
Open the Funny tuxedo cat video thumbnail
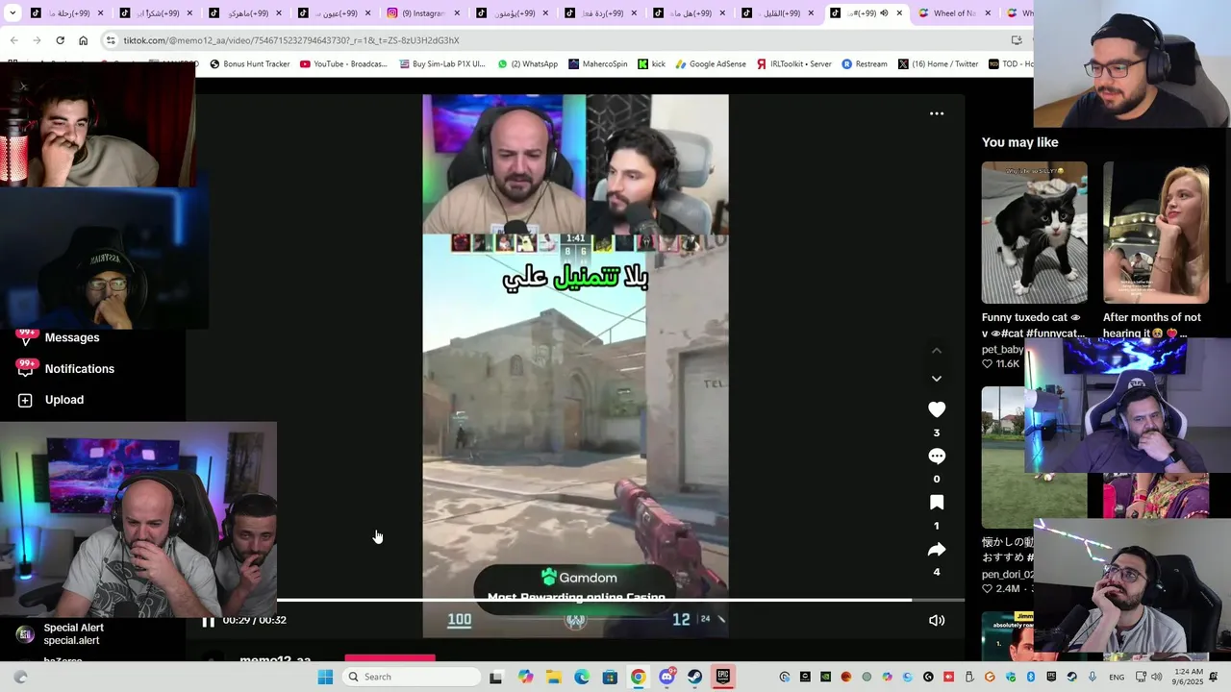[x=1034, y=233]
